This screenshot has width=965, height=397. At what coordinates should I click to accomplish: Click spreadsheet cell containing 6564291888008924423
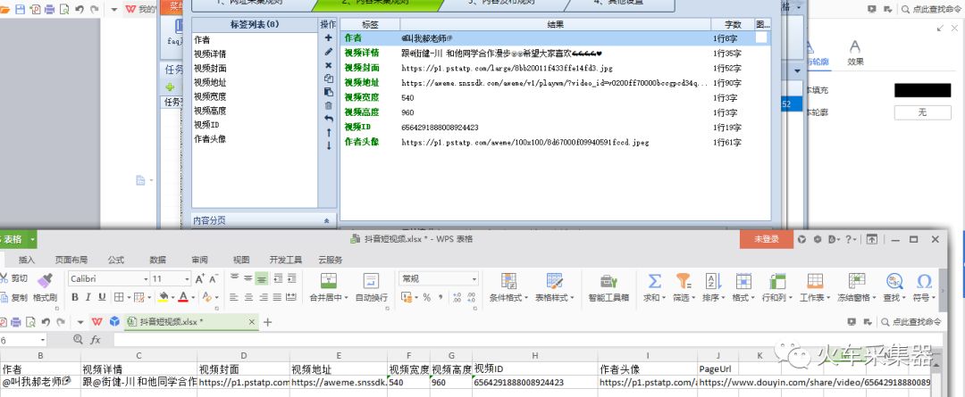tap(535, 382)
